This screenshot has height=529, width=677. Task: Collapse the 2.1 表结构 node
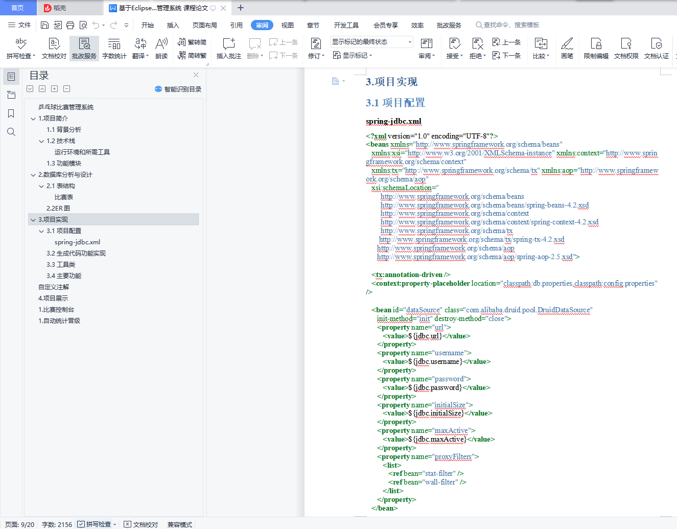(x=41, y=186)
